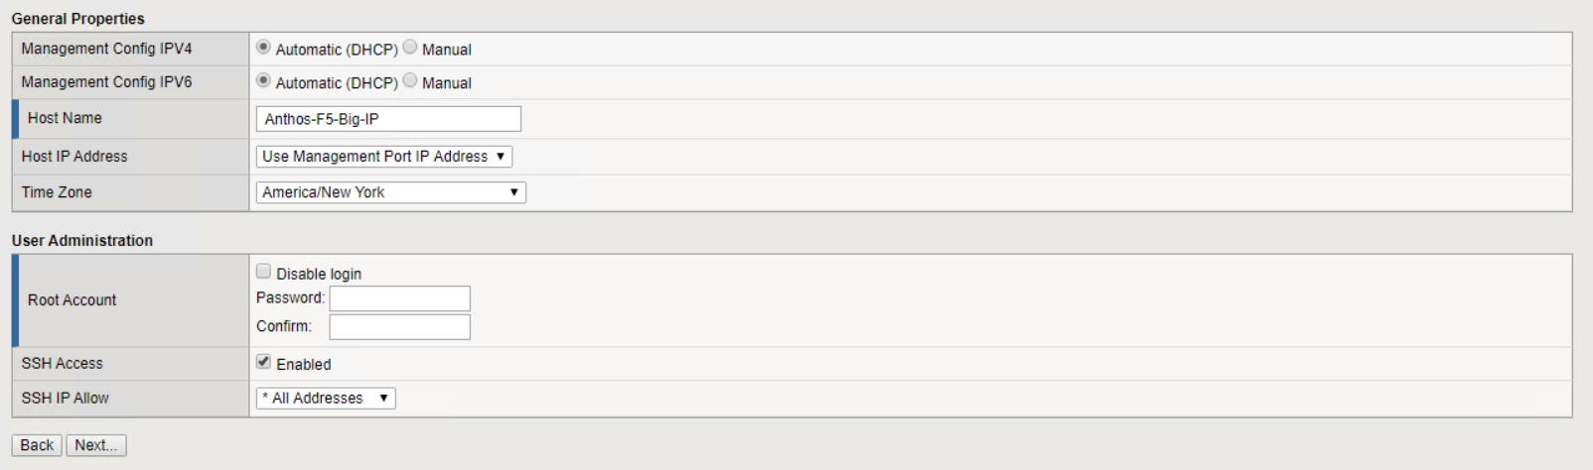
Task: Open the Time Zone dropdown
Action: coord(390,192)
